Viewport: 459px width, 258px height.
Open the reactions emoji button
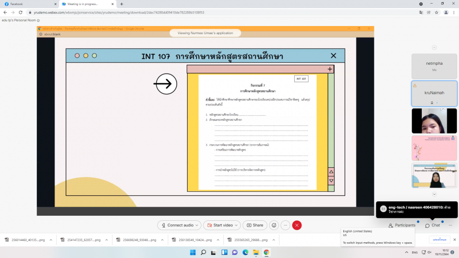point(274,225)
